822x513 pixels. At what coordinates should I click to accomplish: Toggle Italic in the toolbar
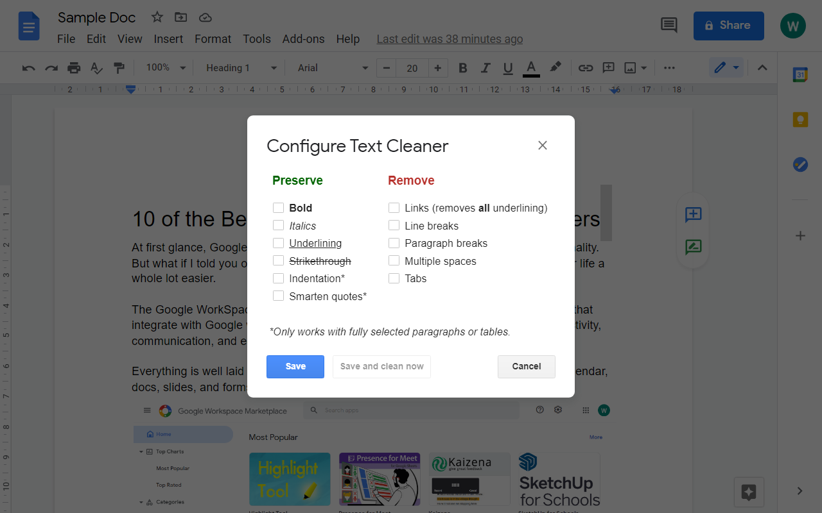click(x=485, y=68)
